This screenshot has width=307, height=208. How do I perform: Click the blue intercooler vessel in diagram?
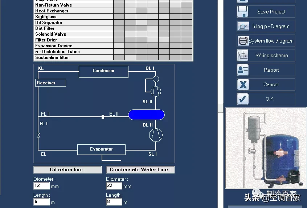[x=147, y=115]
